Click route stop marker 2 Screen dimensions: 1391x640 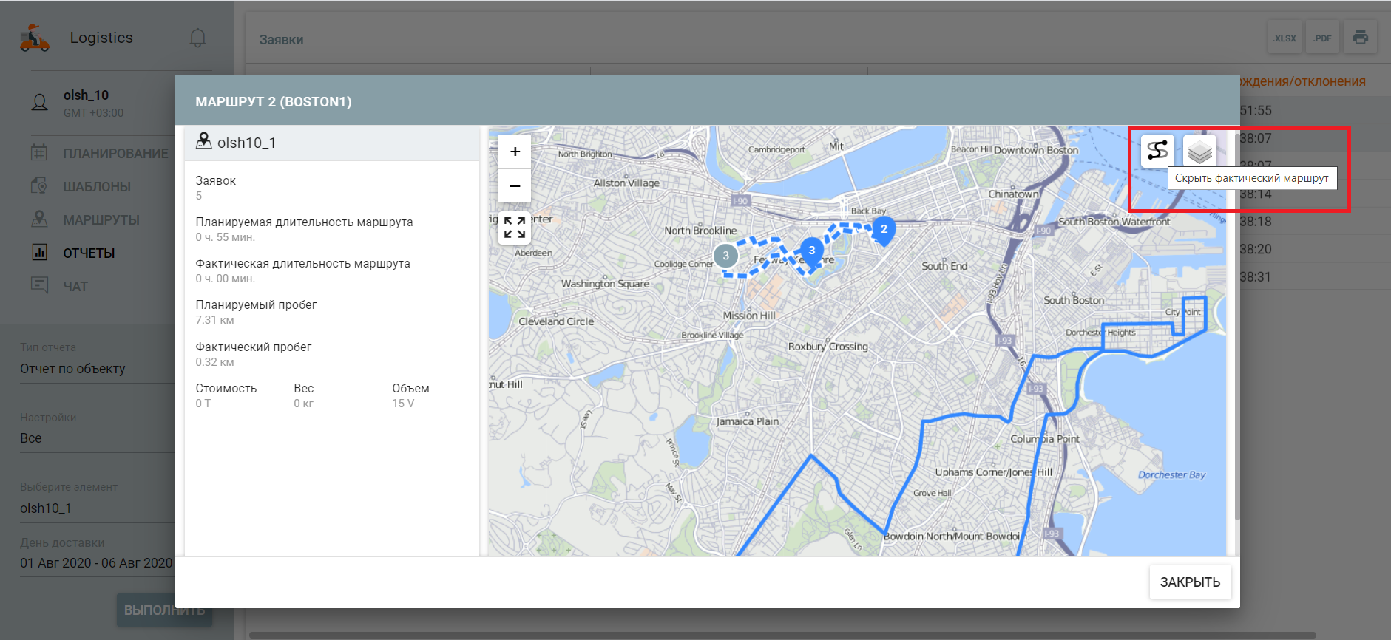pos(884,230)
